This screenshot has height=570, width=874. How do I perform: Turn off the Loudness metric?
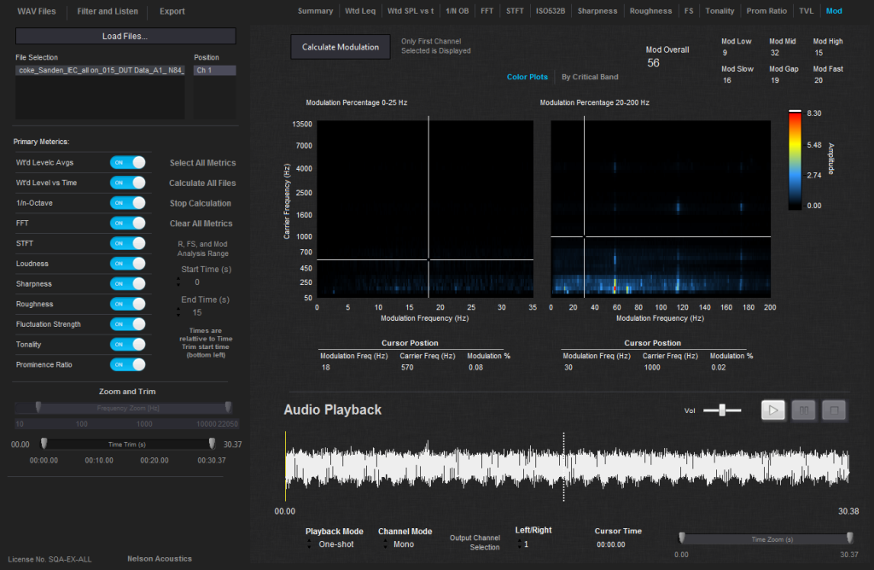point(129,263)
